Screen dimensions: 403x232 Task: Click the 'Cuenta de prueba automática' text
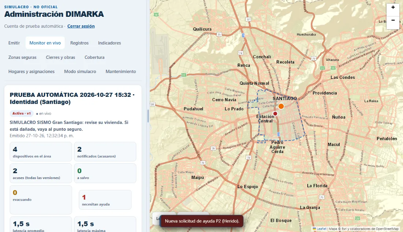click(x=34, y=26)
